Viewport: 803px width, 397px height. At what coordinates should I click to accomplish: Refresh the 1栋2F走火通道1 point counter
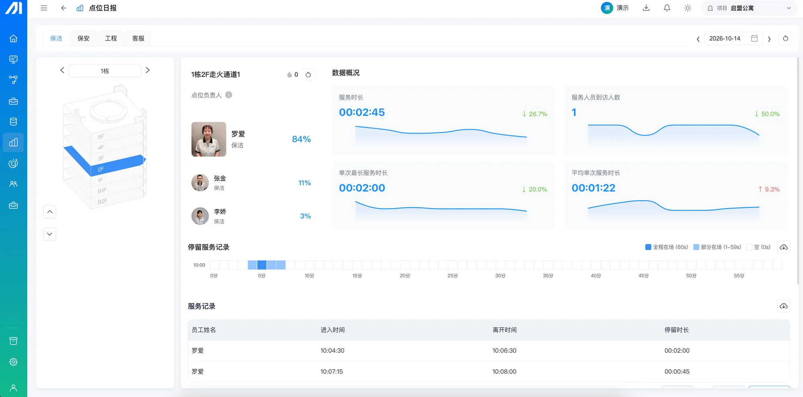[308, 75]
